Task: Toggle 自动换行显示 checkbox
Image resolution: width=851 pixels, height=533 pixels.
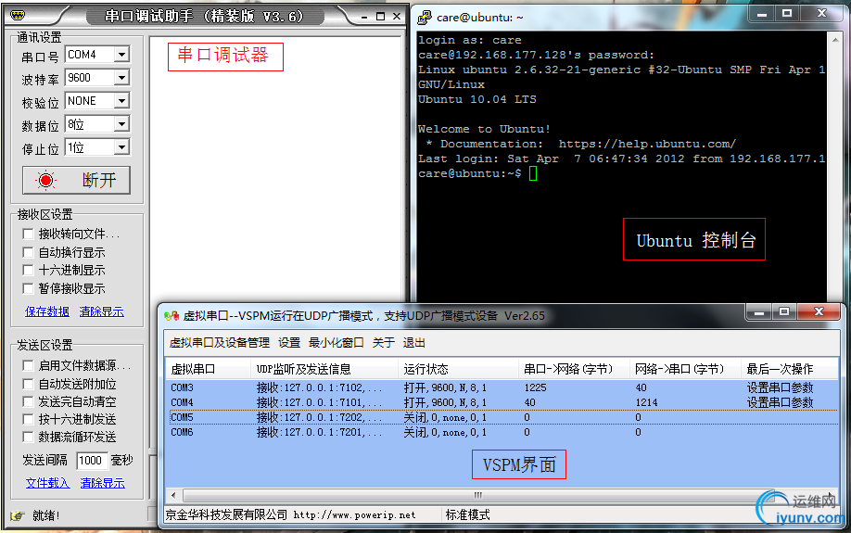Action: (x=28, y=252)
